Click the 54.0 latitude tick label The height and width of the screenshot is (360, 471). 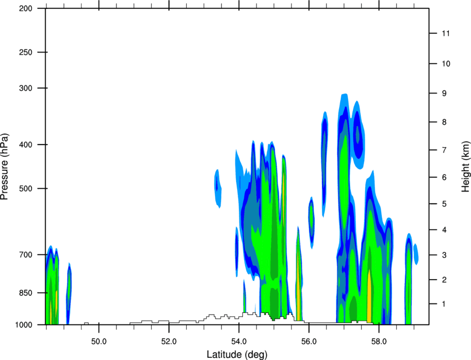click(x=239, y=342)
